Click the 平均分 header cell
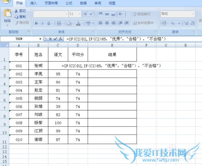 (78, 55)
